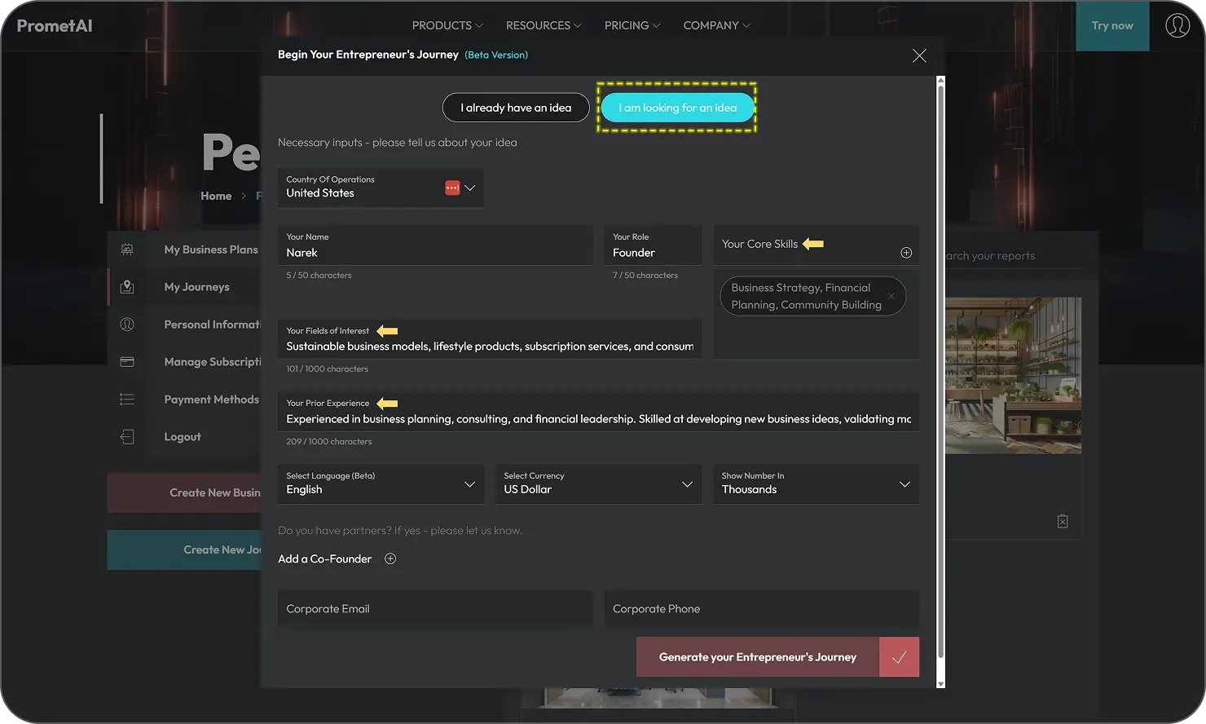
Task: Click the Logout icon in sidebar
Action: pos(127,437)
